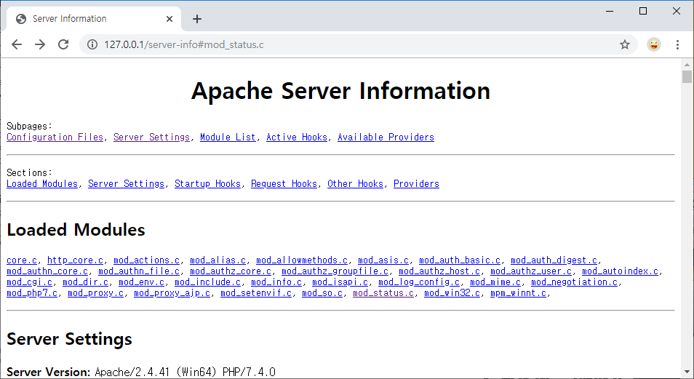Open the mod_status.c module link
Image resolution: width=694 pixels, height=379 pixels.
coord(383,293)
